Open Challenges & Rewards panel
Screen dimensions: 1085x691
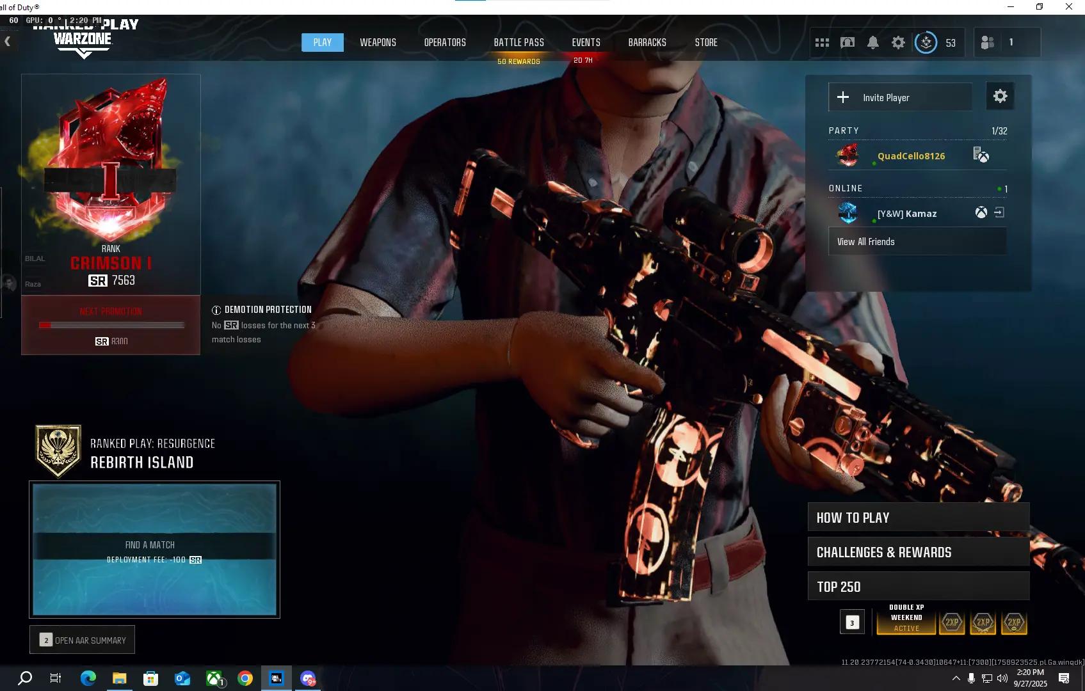[x=918, y=552]
